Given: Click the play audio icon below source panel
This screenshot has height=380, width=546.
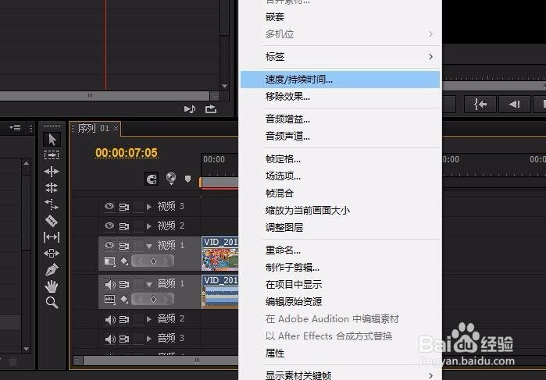Looking at the screenshot, I should click(x=190, y=109).
